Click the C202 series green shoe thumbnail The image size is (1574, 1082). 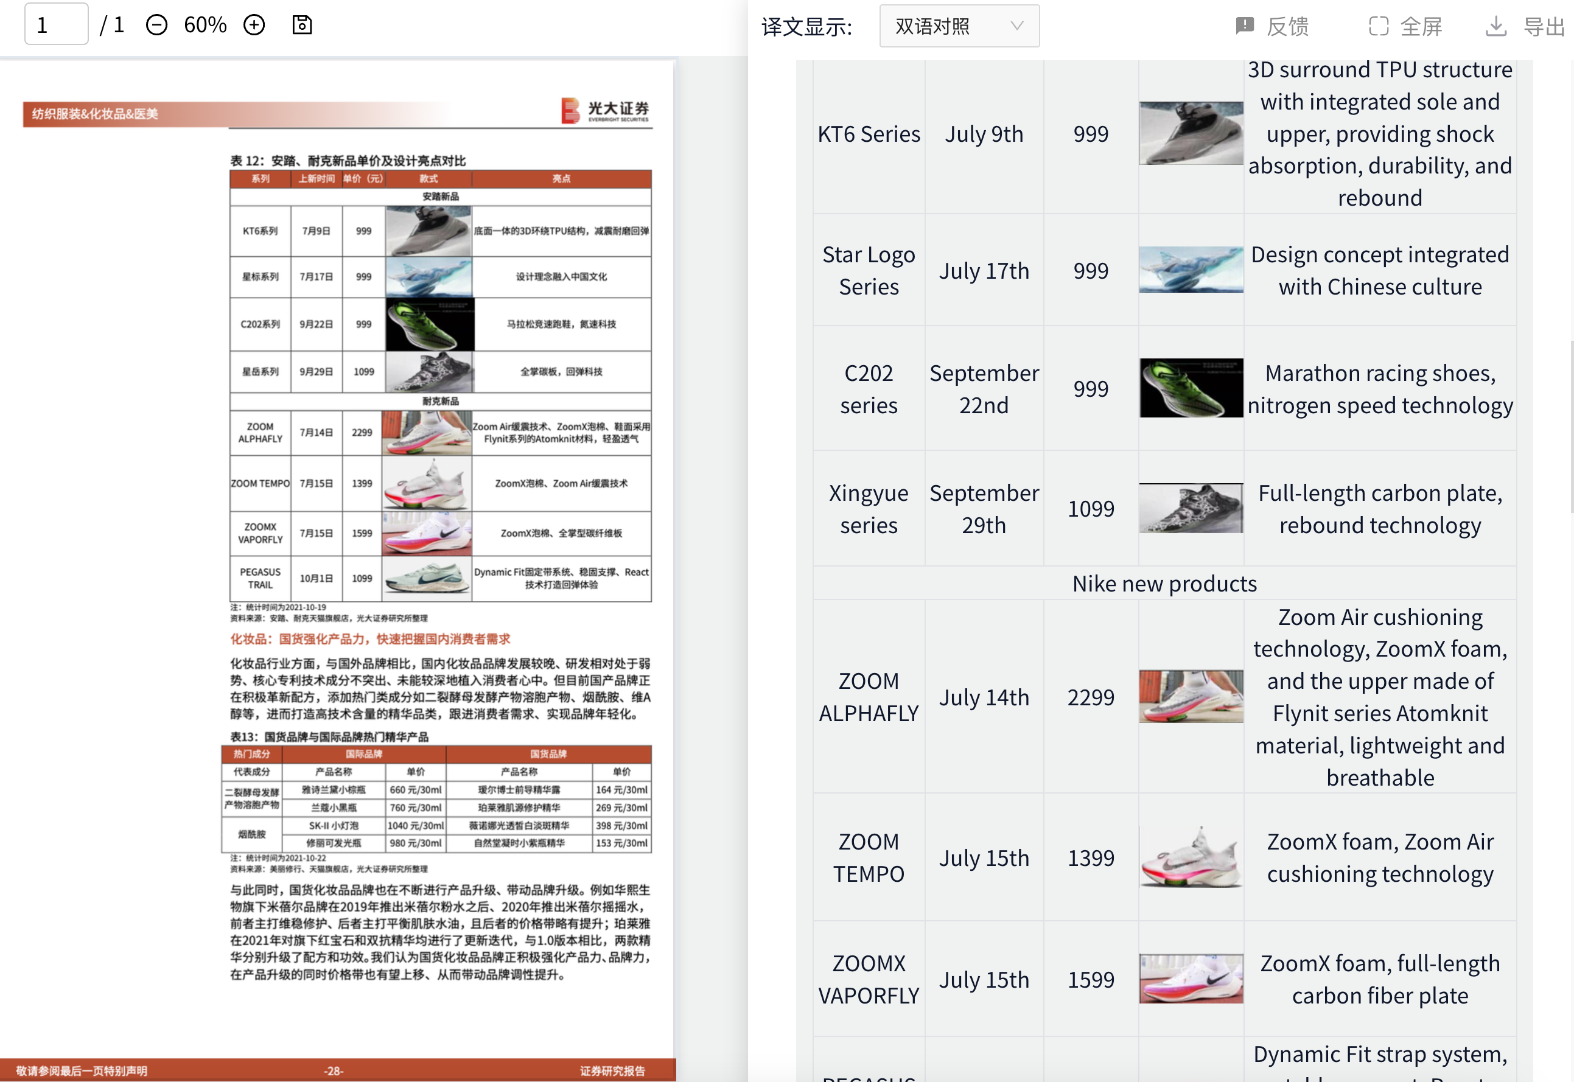pos(1191,388)
